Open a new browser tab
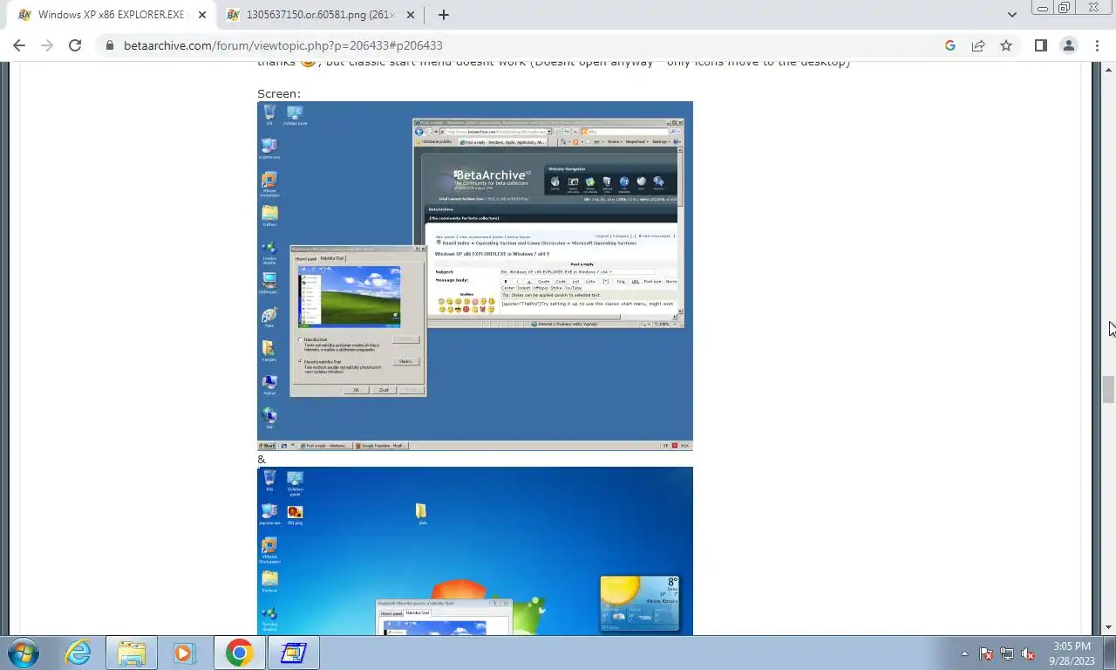The image size is (1116, 670). pos(443,15)
